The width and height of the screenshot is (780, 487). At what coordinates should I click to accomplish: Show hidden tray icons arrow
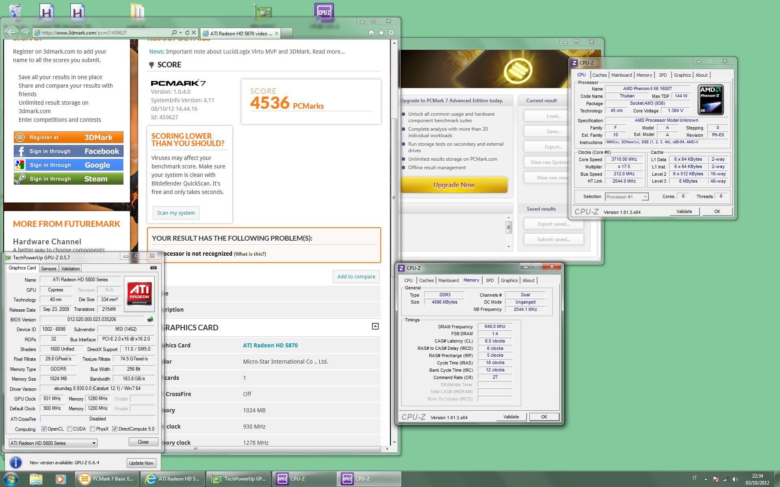[705, 479]
